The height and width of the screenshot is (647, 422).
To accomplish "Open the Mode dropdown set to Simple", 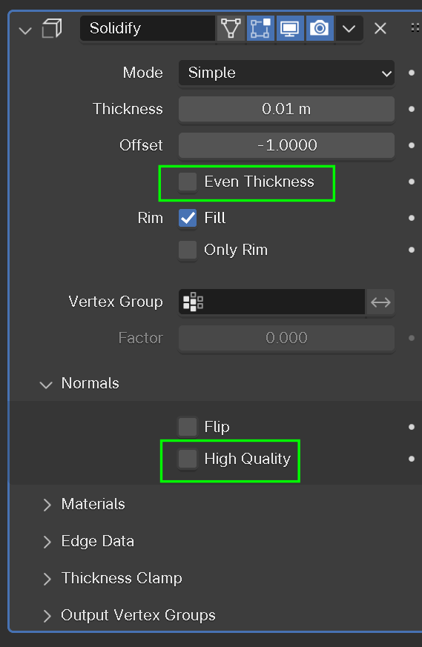I will [286, 73].
